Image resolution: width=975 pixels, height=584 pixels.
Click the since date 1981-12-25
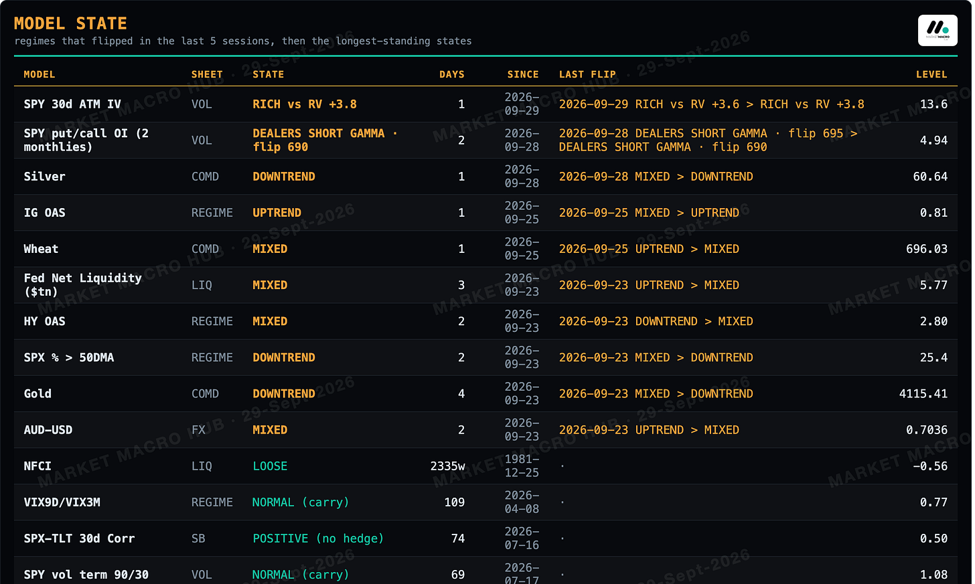[522, 466]
